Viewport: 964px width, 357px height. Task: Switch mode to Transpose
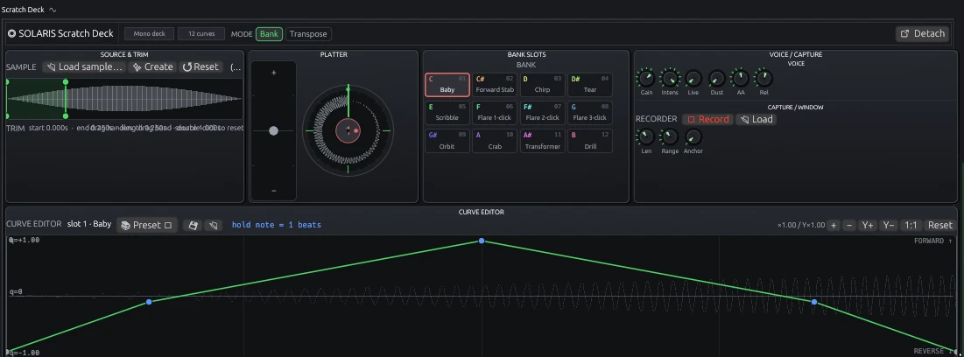point(308,34)
